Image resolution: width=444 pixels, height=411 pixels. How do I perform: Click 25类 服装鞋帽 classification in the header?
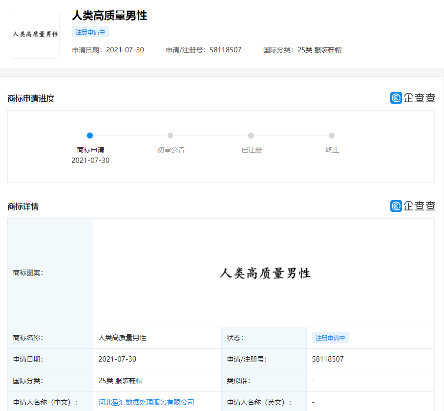click(319, 50)
